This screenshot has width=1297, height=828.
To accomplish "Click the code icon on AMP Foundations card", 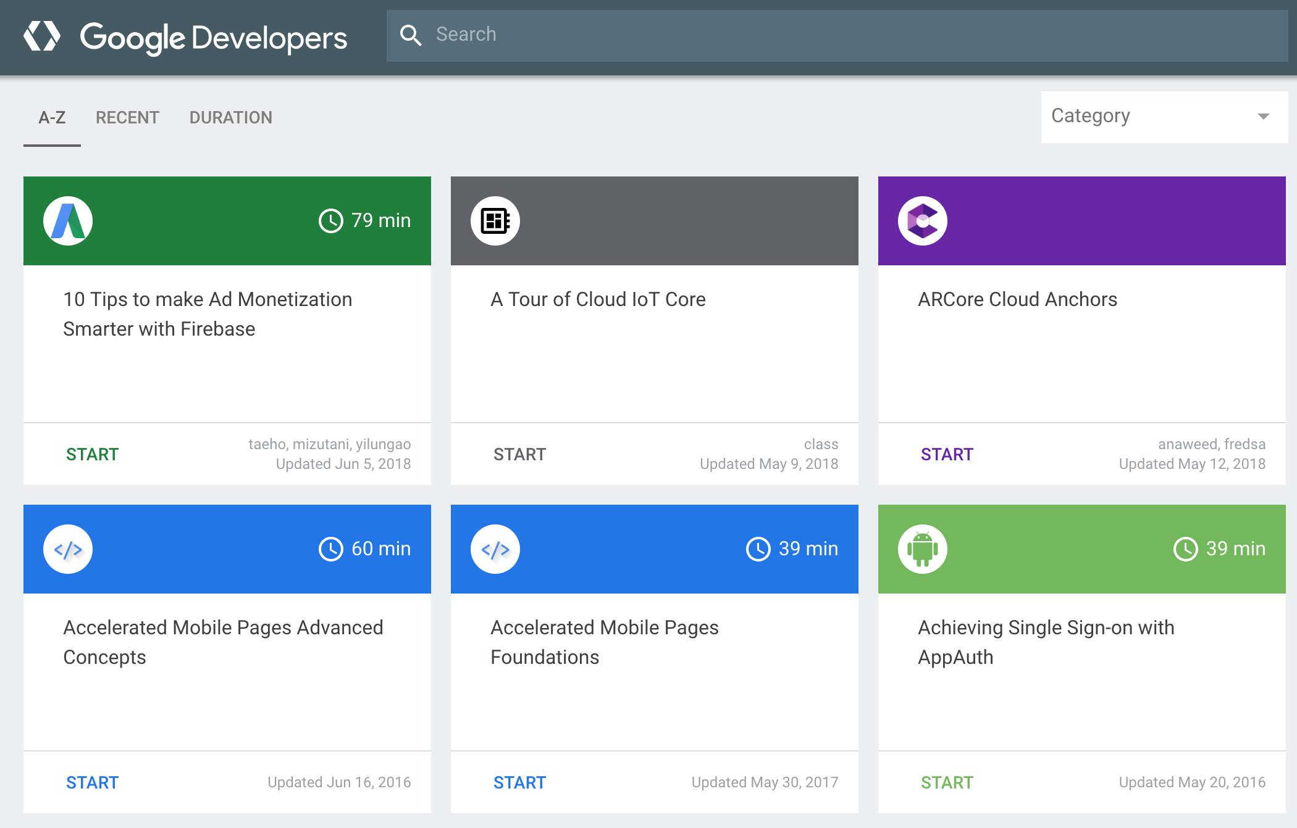I will pyautogui.click(x=495, y=549).
